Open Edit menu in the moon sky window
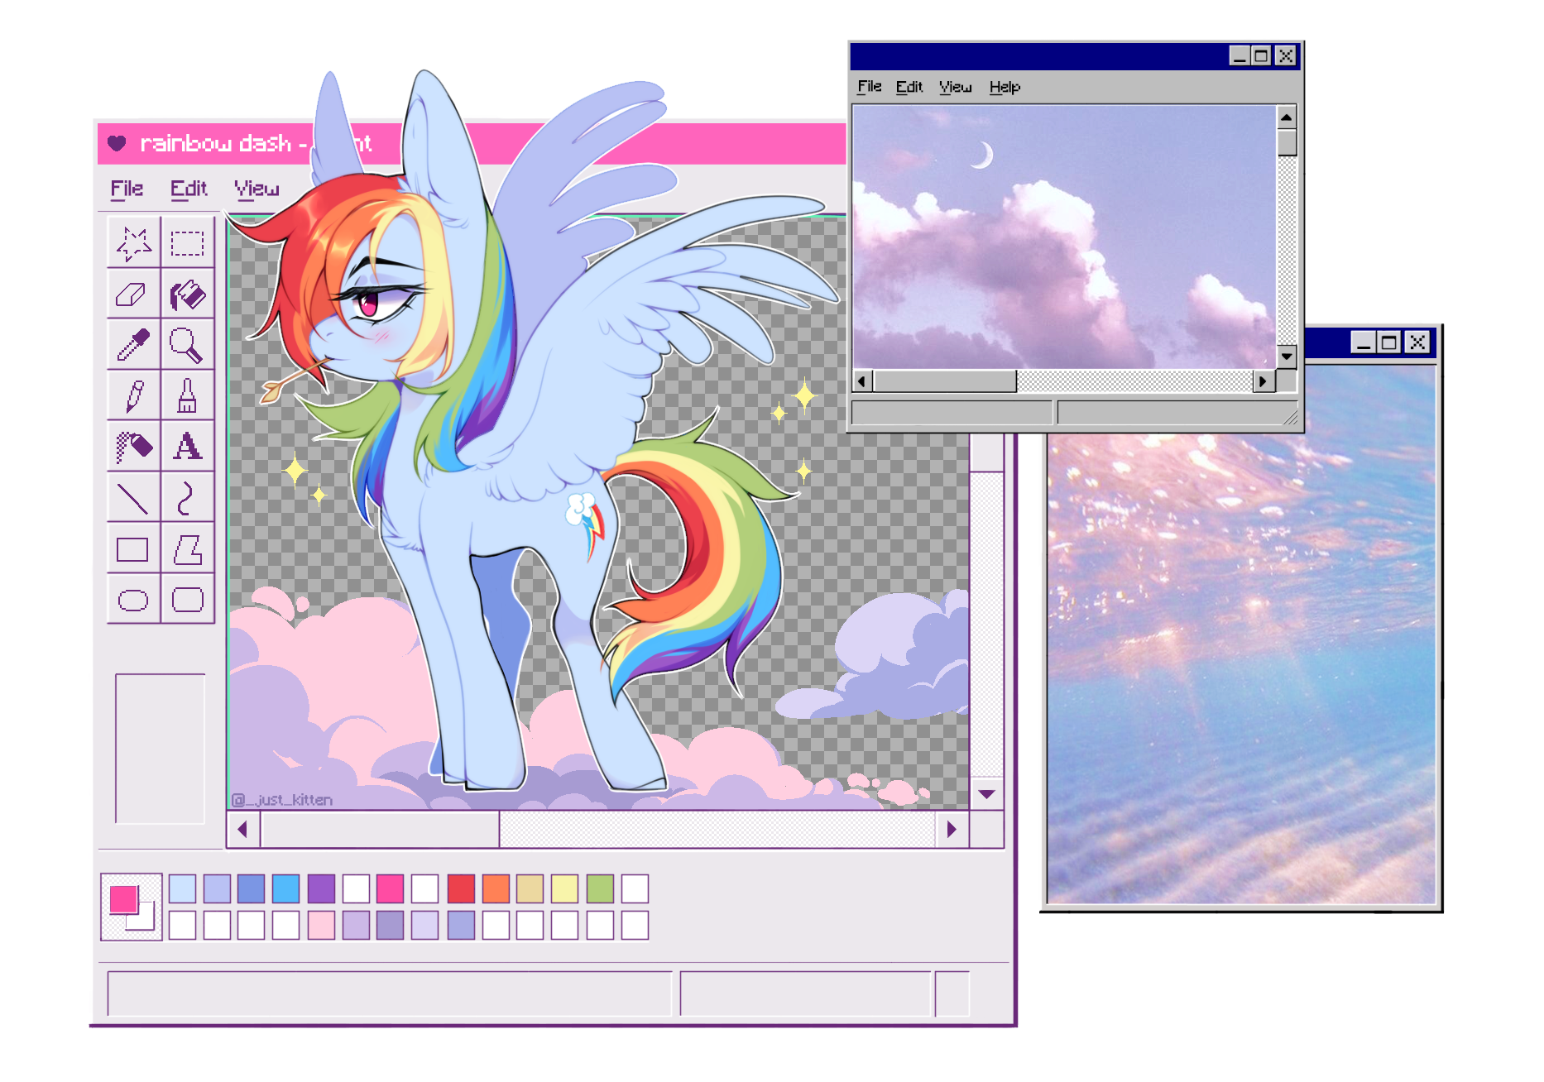Screen dimensions: 1544x1082 point(909,87)
